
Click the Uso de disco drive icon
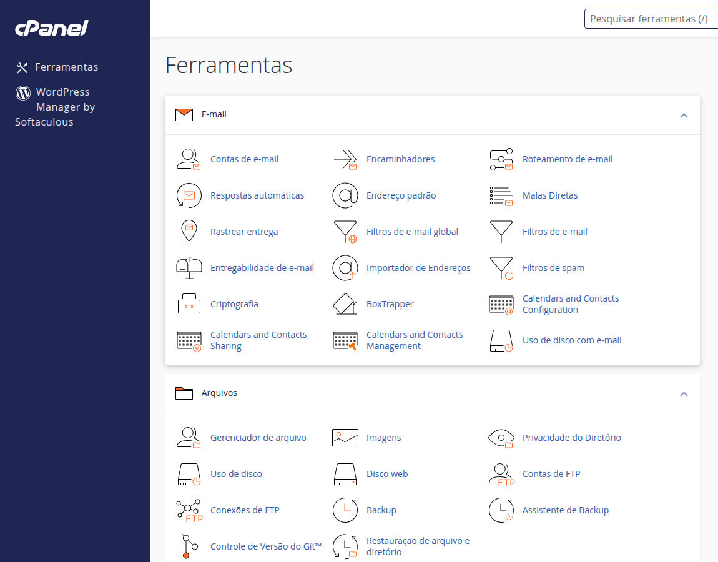click(189, 474)
